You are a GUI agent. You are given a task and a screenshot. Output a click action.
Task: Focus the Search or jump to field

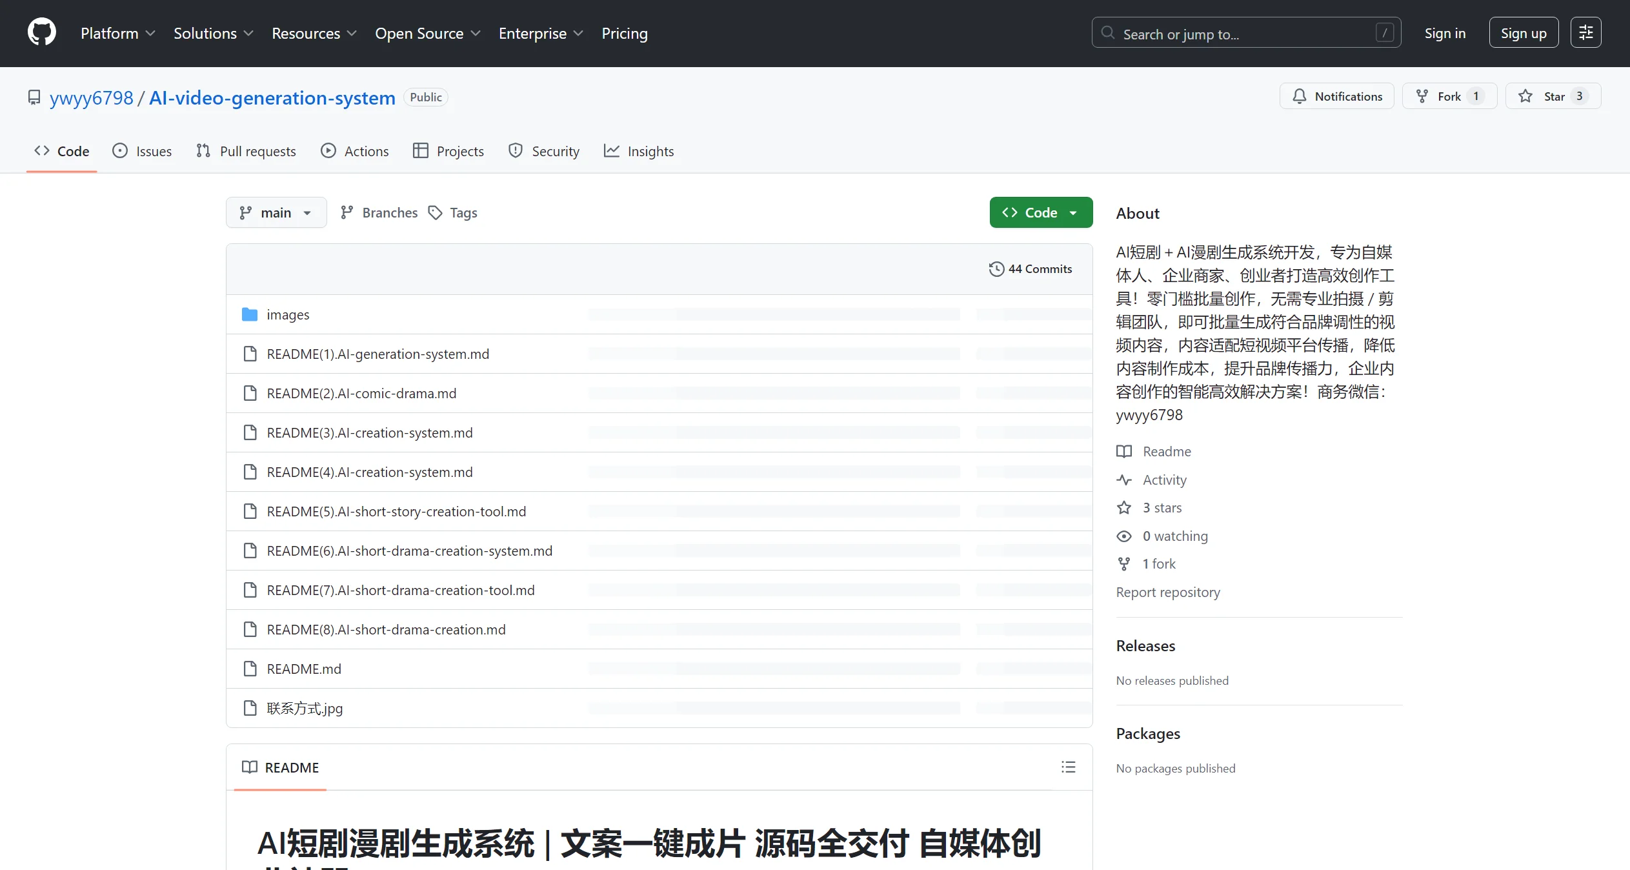1245,34
